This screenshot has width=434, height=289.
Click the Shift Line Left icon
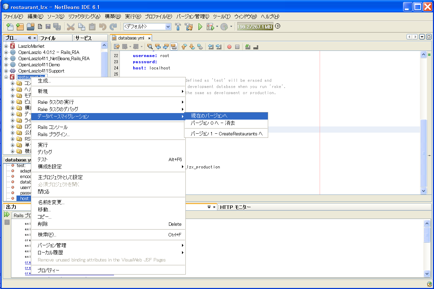[x=211, y=47]
